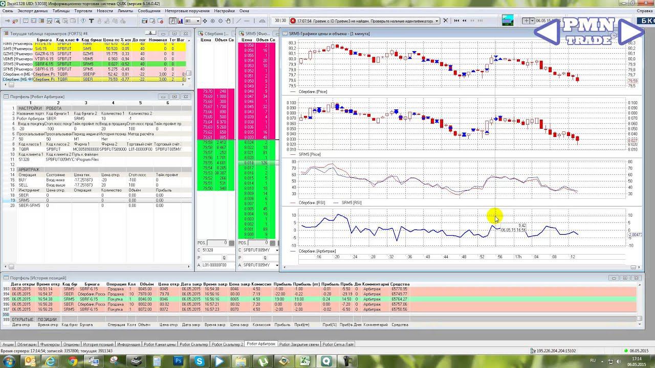Image resolution: width=655 pixels, height=368 pixels.
Task: Click the SBER-SRM5 instrument row
Action: point(97,205)
